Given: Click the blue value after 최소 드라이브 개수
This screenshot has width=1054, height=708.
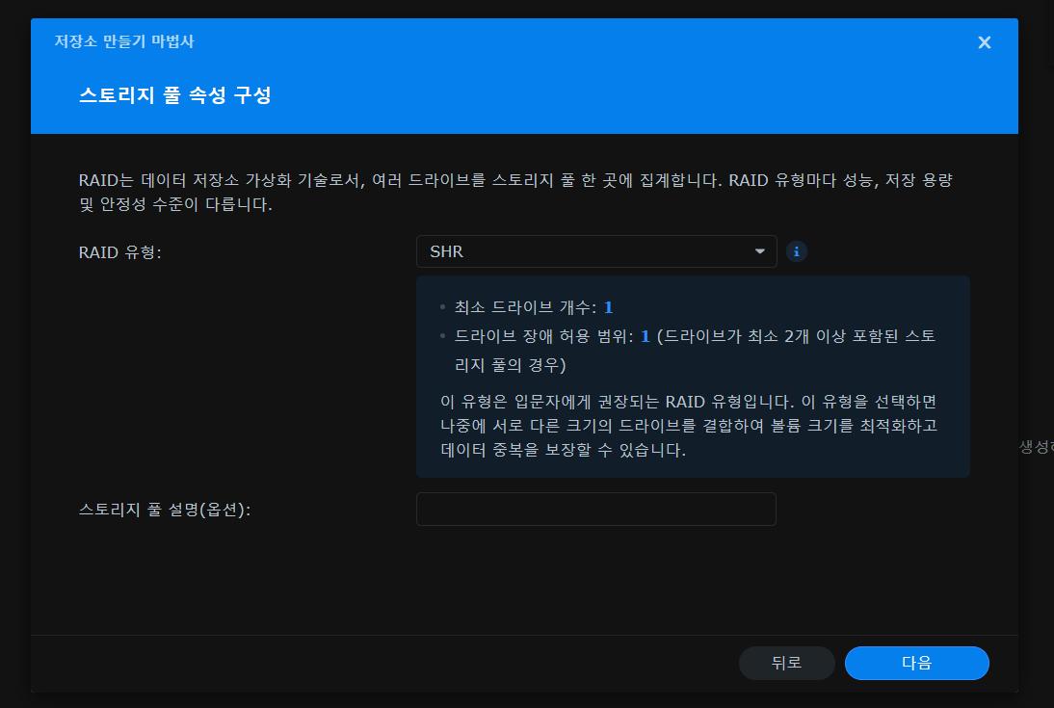Looking at the screenshot, I should click(x=608, y=307).
